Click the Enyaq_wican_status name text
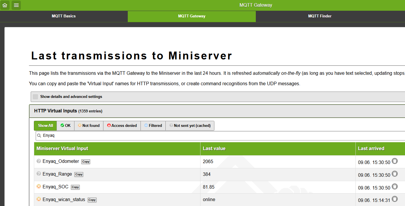Screen dimensions: 405x206 pos(64,200)
